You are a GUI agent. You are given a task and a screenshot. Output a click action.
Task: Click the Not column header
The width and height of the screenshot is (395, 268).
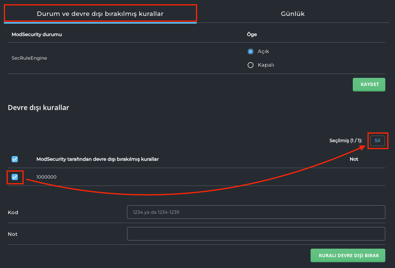[354, 159]
